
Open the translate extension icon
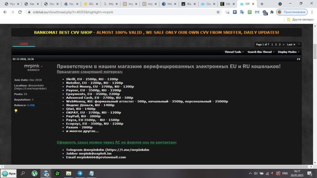tap(242, 12)
